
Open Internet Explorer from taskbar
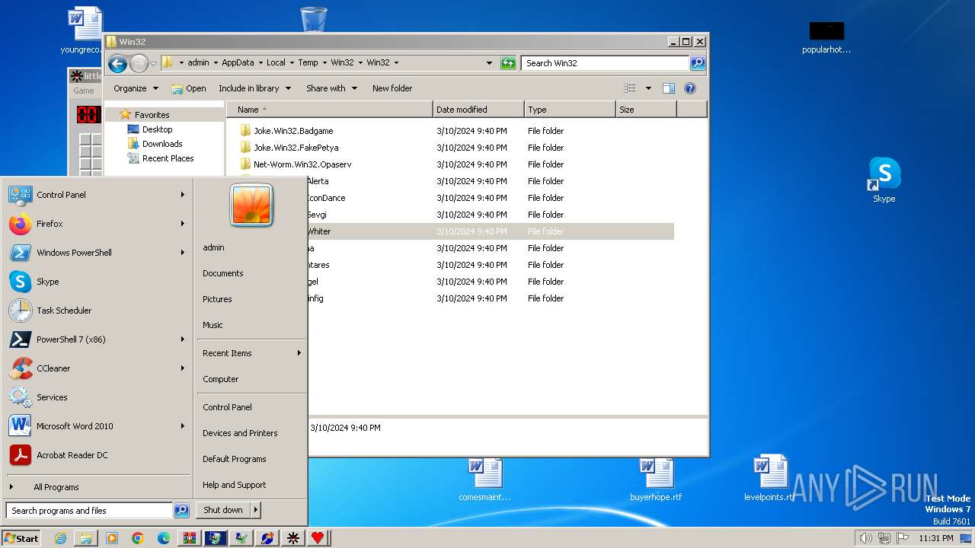click(60, 538)
